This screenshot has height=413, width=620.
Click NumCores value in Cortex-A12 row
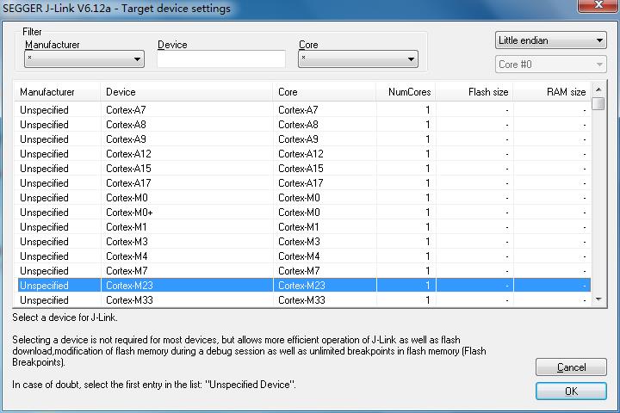click(427, 154)
